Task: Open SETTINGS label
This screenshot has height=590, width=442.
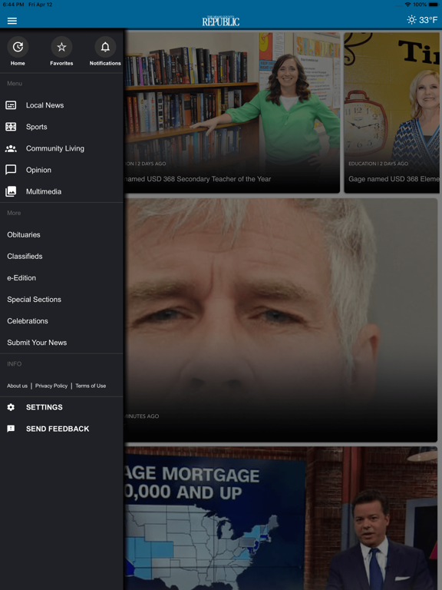Action: click(x=45, y=407)
